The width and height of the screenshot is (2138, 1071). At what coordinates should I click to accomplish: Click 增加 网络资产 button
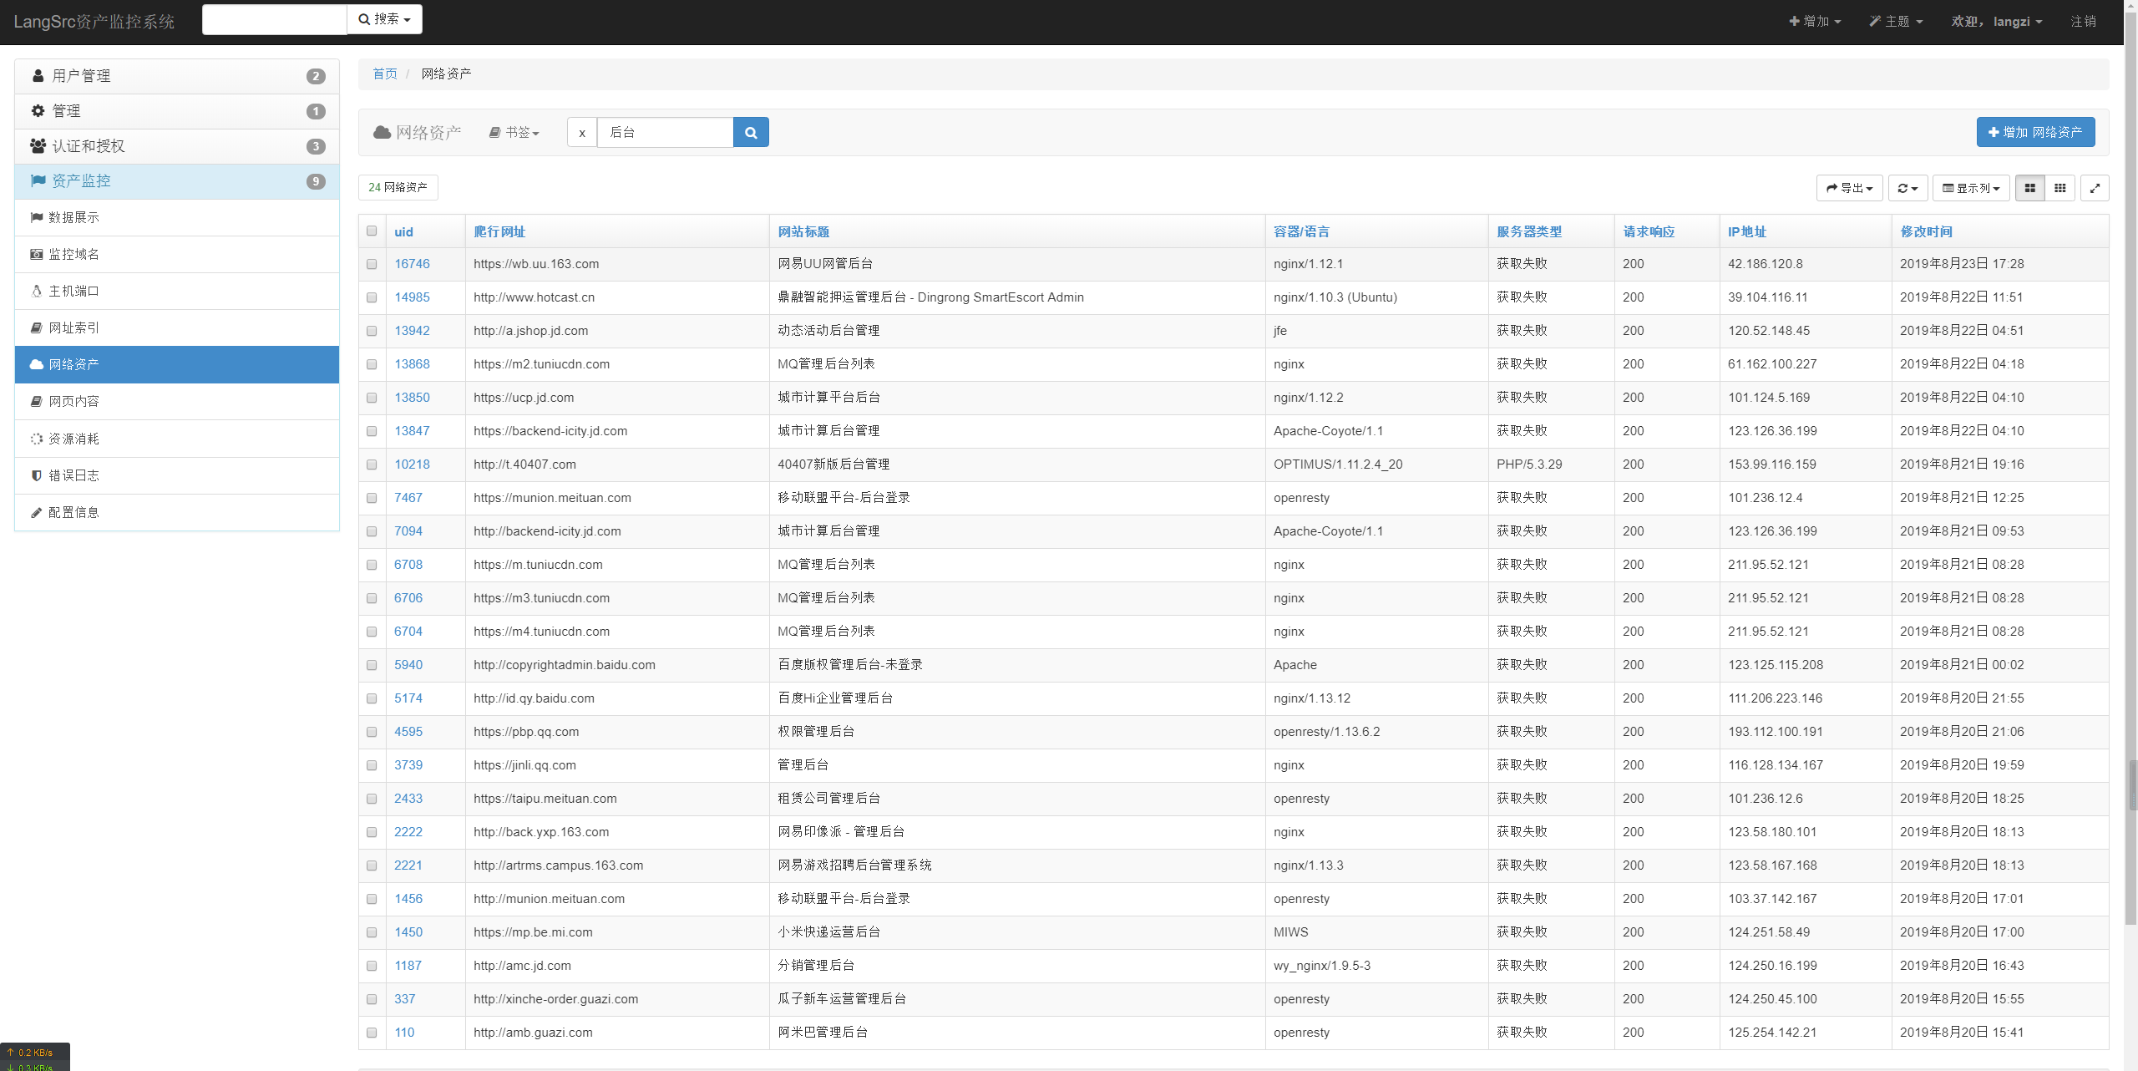point(2035,132)
